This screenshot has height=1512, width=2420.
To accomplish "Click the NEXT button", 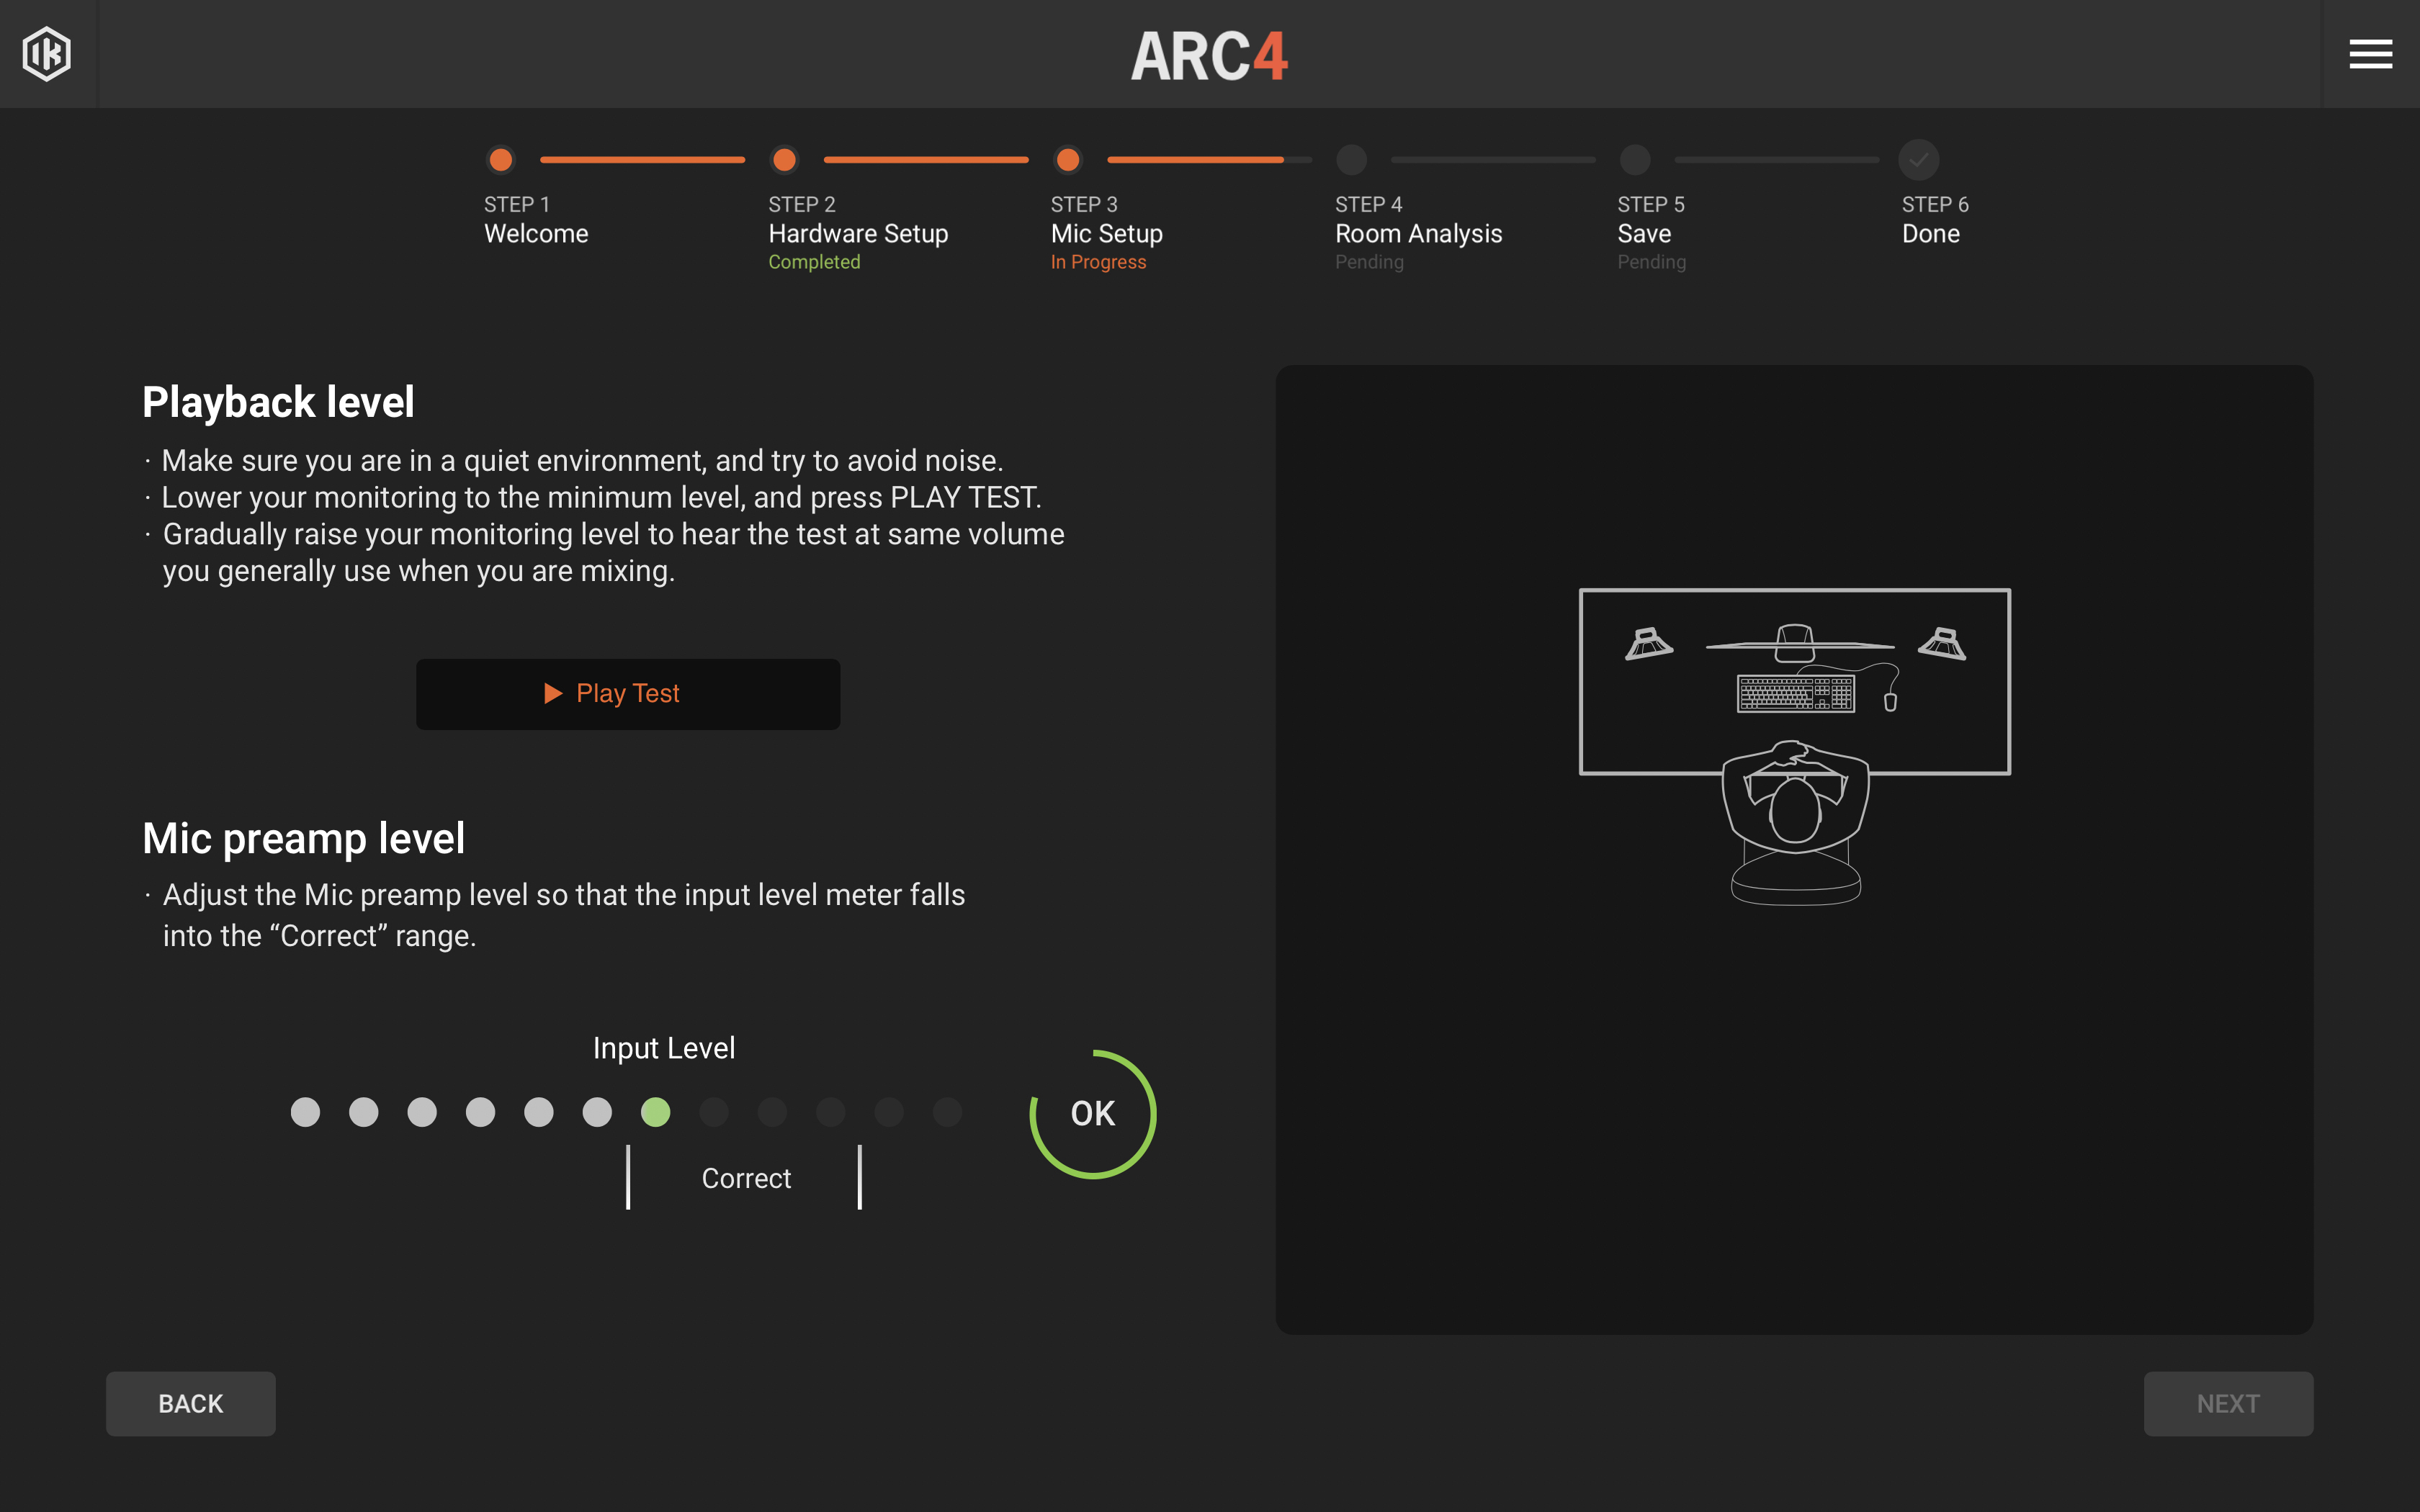I will [x=2228, y=1403].
